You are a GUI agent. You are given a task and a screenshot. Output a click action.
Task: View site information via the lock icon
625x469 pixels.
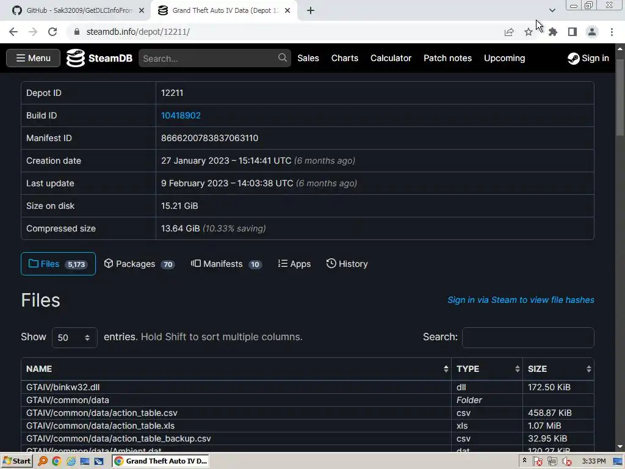tap(77, 32)
